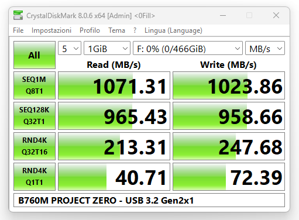
Task: Click the comment field B760M PROJECT ZERO
Action: click(x=149, y=200)
